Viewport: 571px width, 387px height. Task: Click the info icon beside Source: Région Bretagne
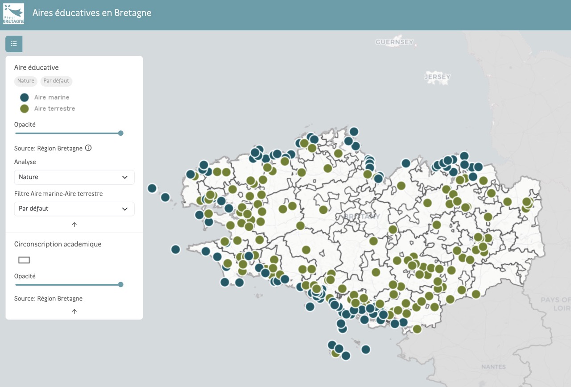pyautogui.click(x=88, y=148)
